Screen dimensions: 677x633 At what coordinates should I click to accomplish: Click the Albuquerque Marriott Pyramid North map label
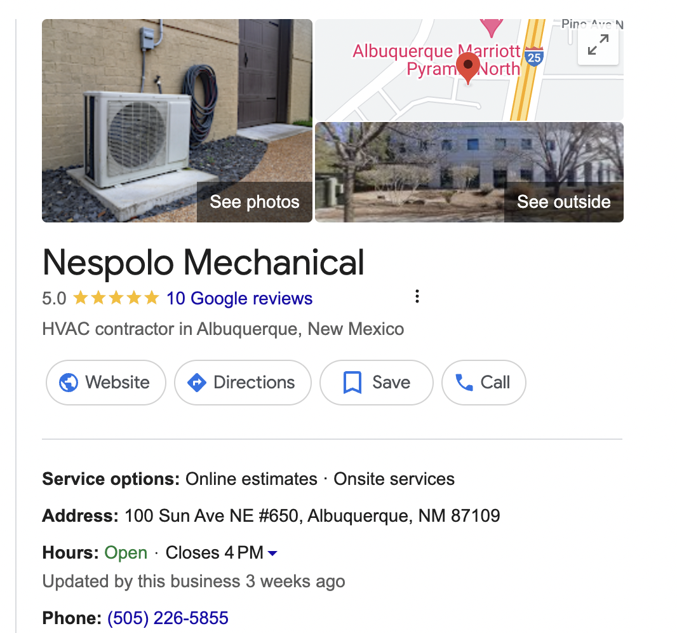point(437,60)
